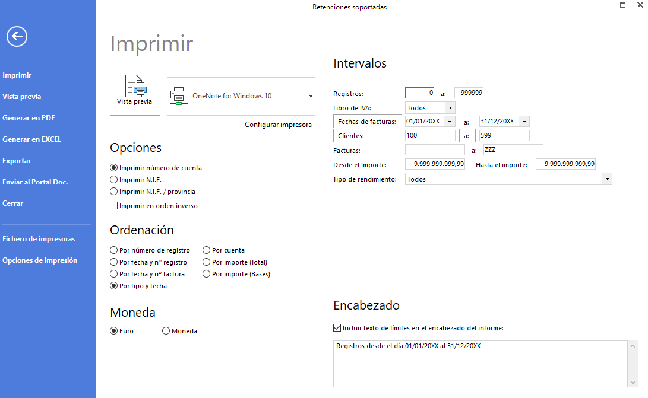Open Fichero de impresoras
Screen dimensions: 648x398
point(39,239)
